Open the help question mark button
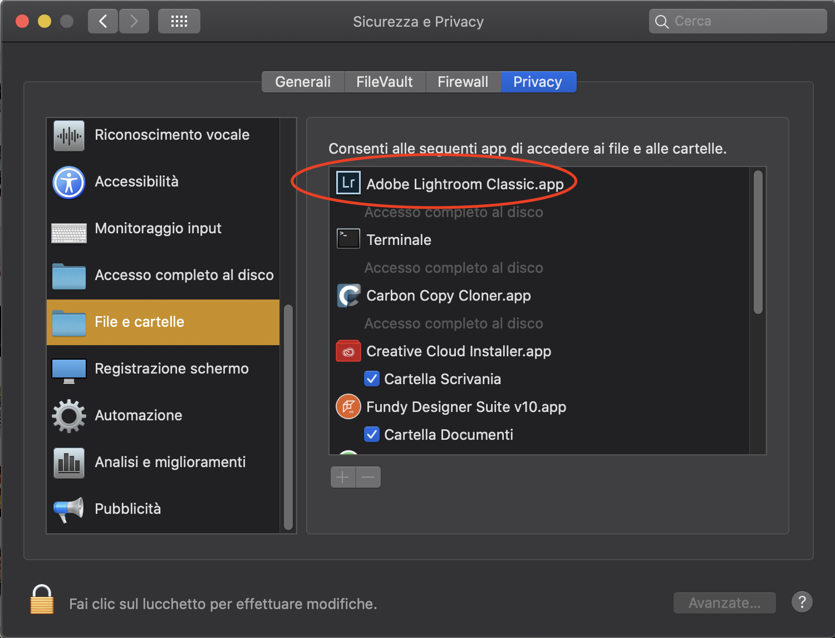835x638 pixels. pos(802,602)
